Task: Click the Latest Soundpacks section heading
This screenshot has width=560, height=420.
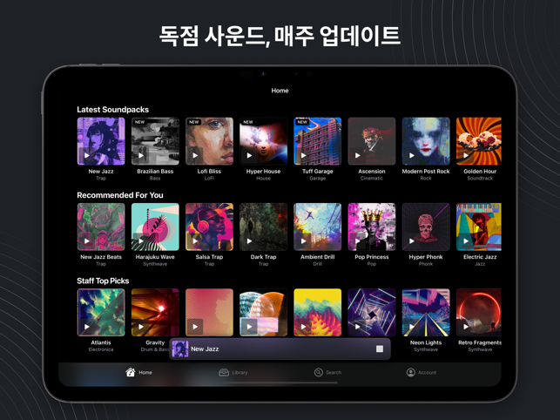Action: (x=113, y=110)
